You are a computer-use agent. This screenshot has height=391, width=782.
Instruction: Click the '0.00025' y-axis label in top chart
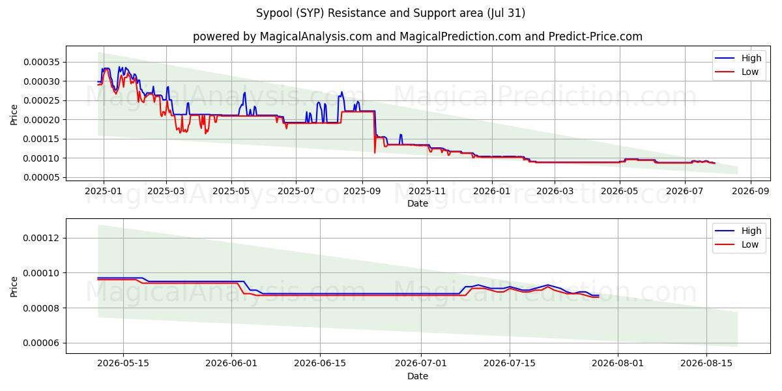coord(42,101)
